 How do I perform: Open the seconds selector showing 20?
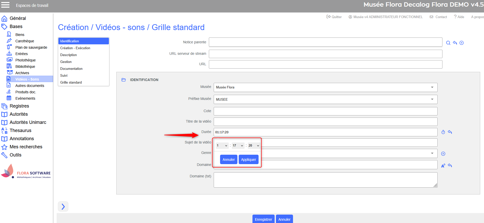point(254,146)
